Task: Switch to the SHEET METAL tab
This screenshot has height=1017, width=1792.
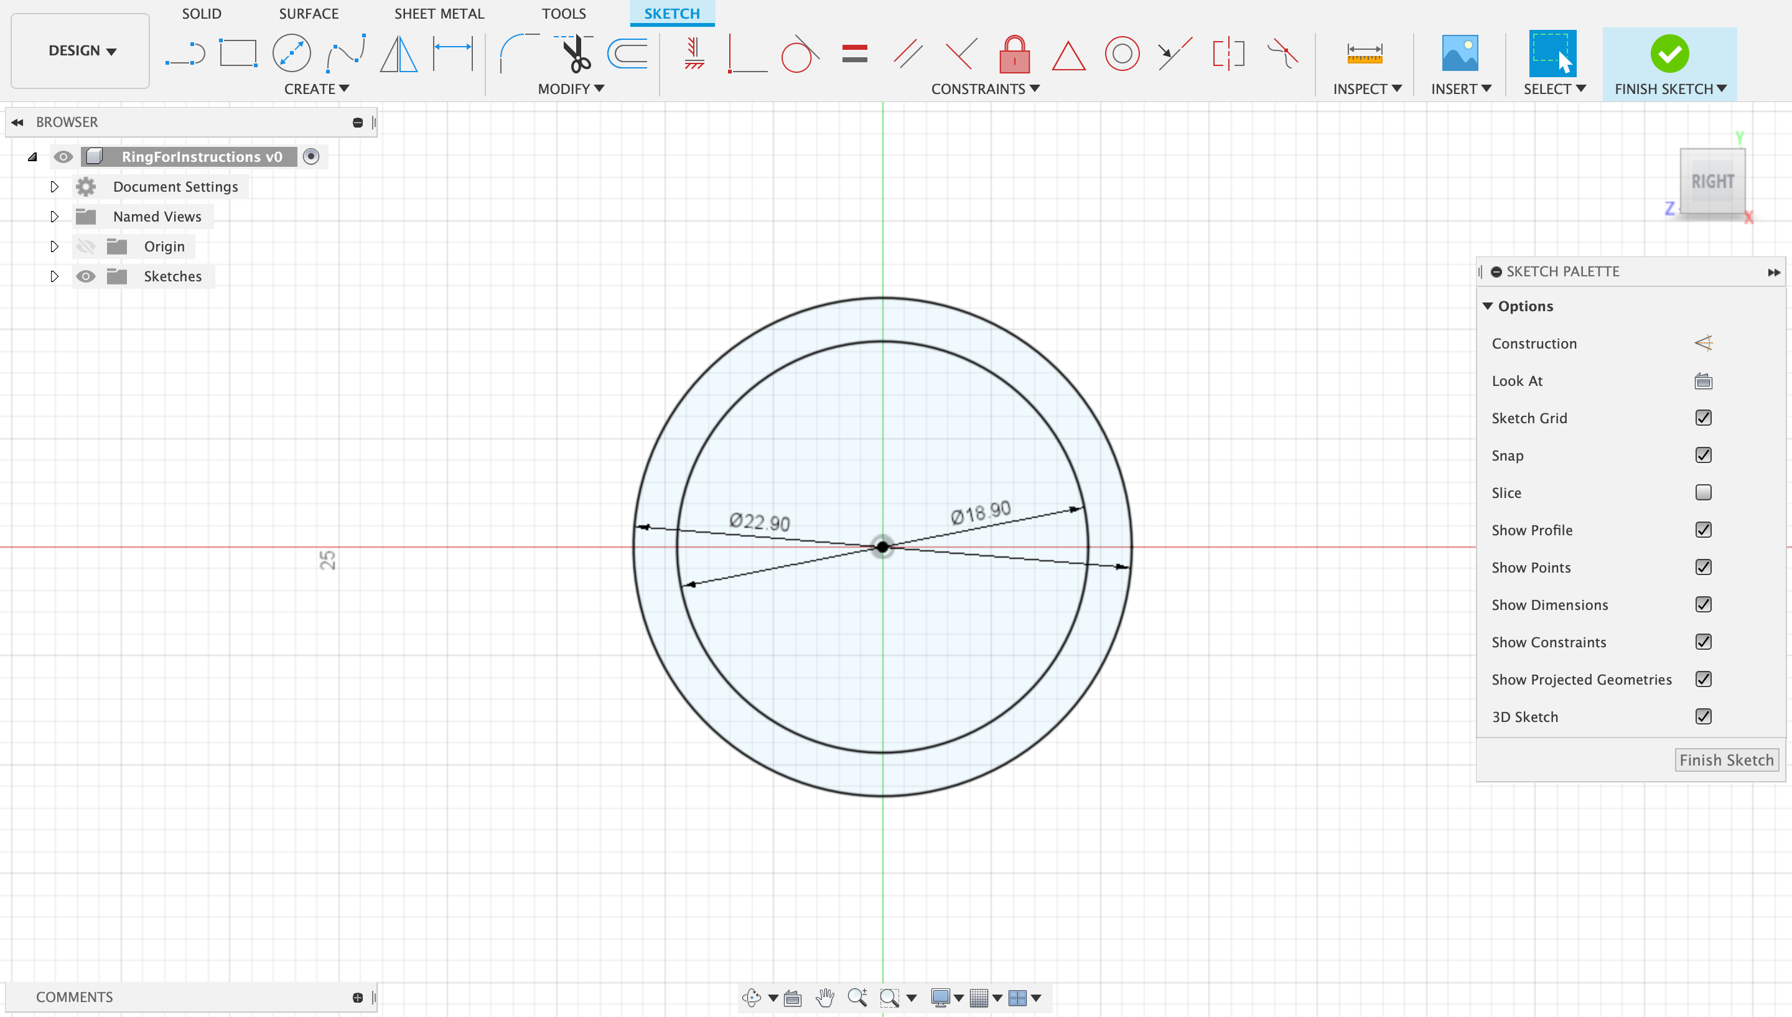Action: 439,13
